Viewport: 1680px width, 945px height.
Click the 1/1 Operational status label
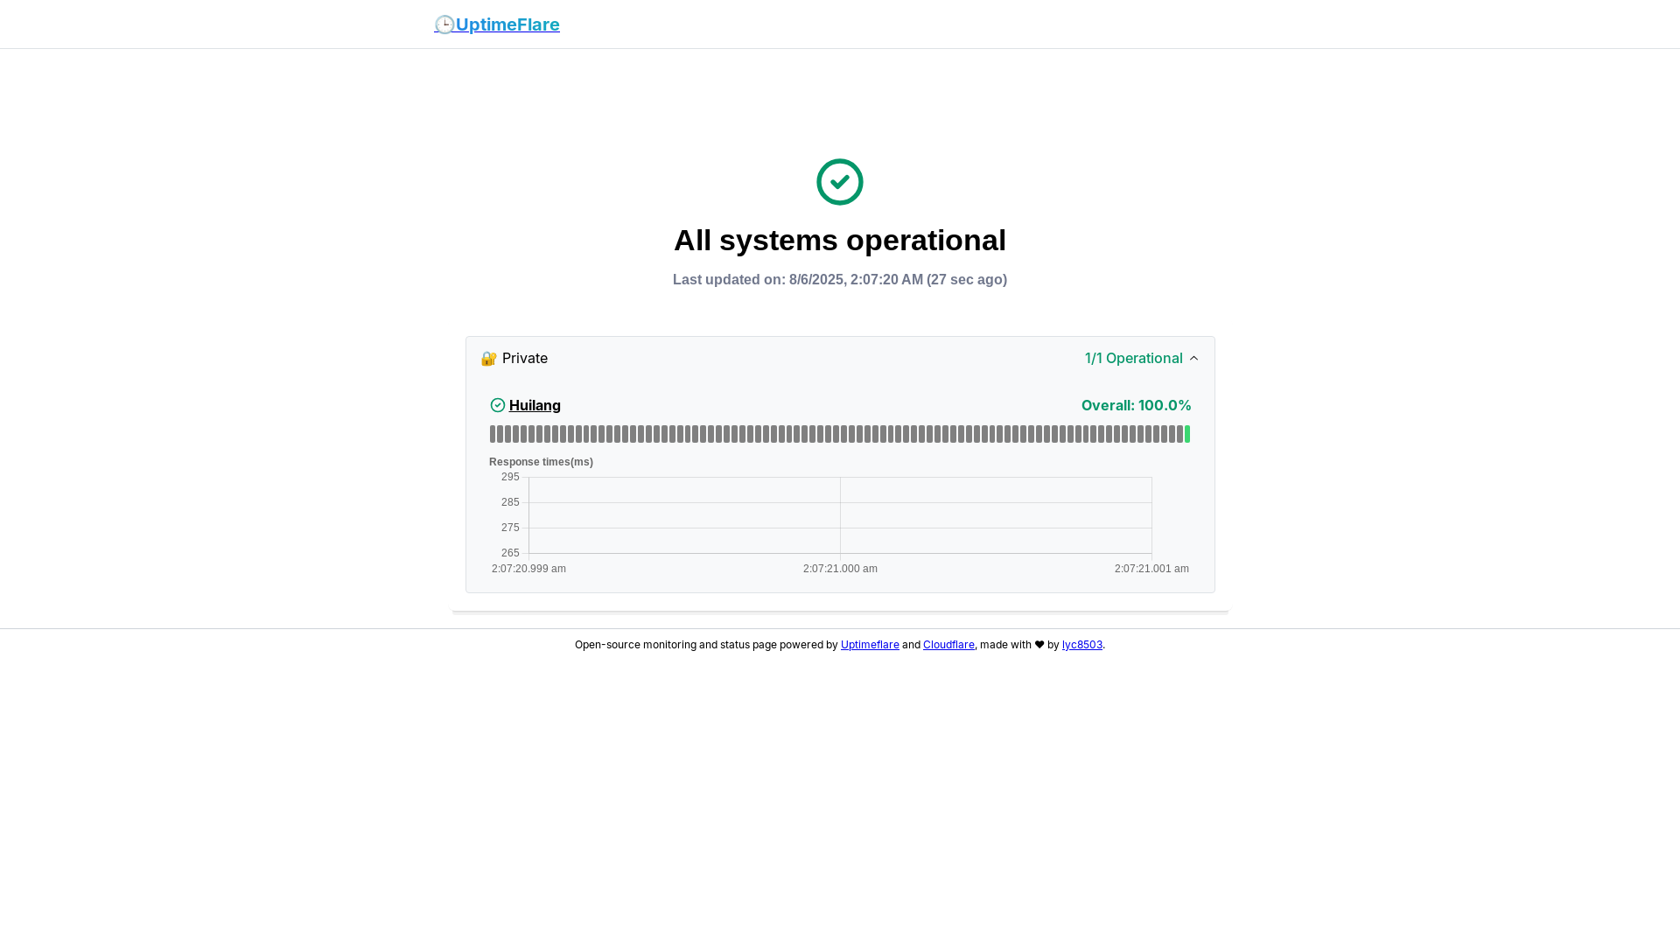(1133, 358)
